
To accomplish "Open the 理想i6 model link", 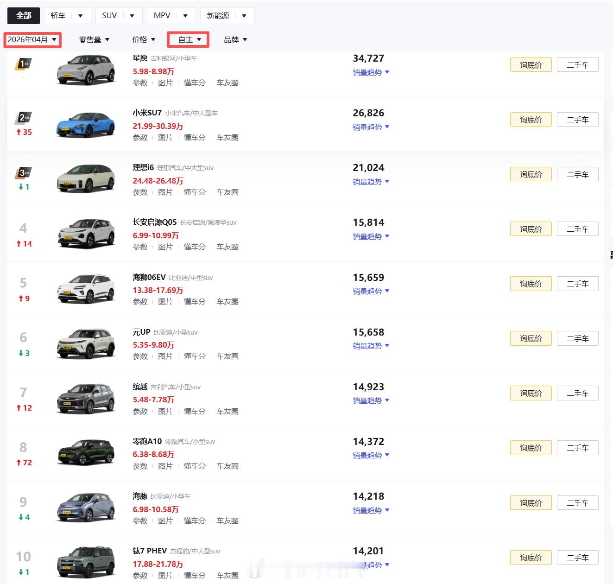I will pos(143,168).
